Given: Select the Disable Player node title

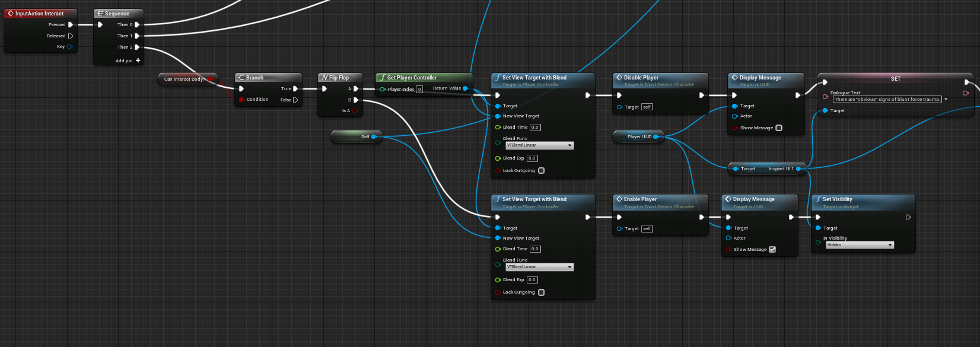Looking at the screenshot, I should 641,78.
